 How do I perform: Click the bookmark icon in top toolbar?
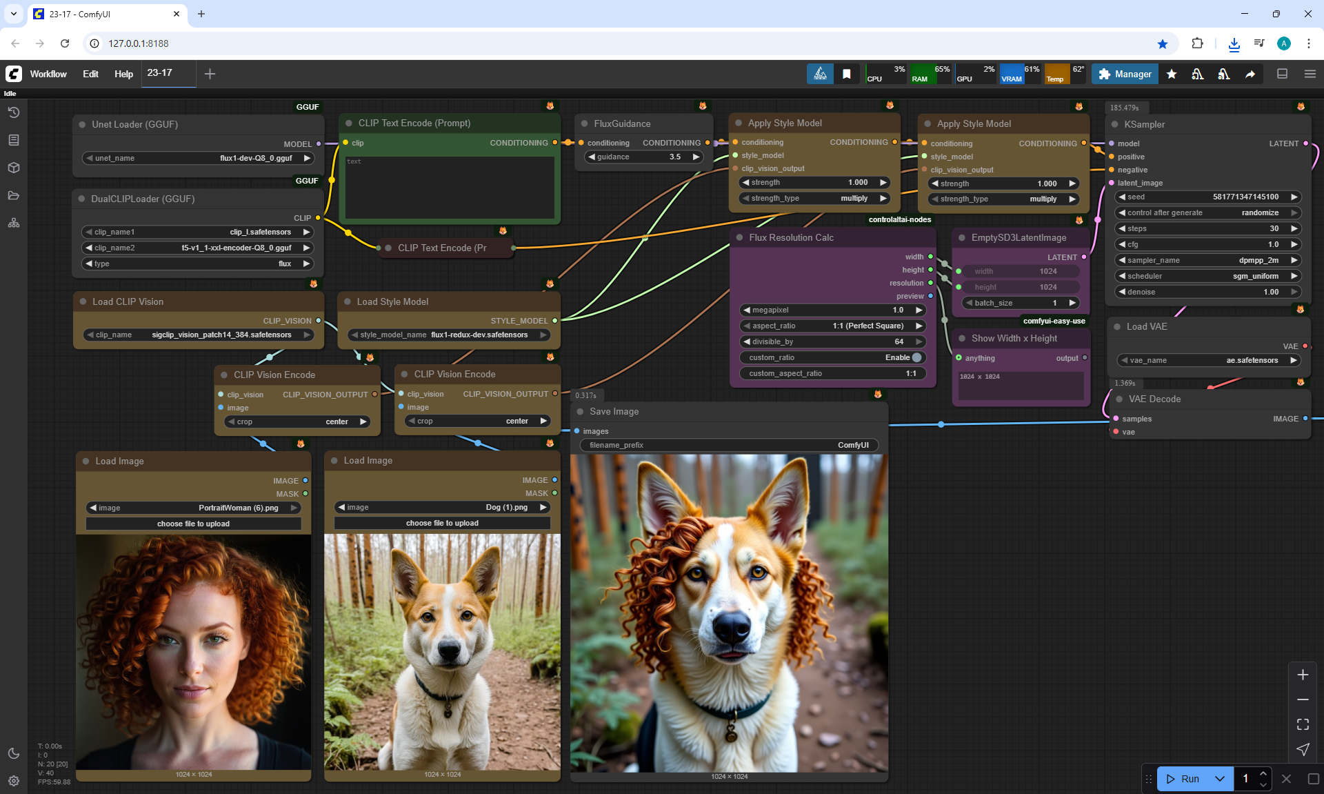point(847,74)
